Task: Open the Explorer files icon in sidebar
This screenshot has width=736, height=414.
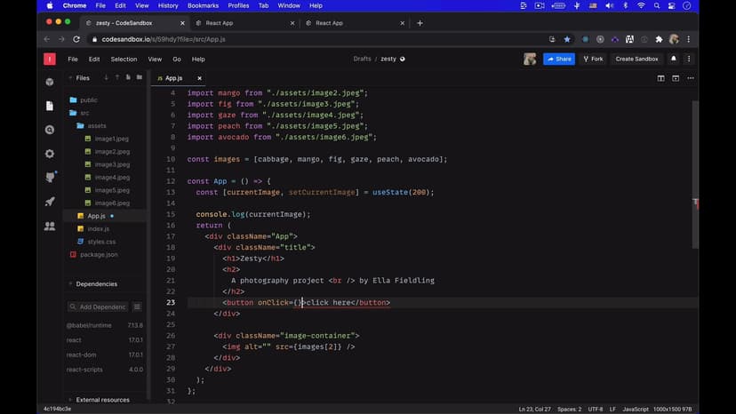Action: point(50,106)
